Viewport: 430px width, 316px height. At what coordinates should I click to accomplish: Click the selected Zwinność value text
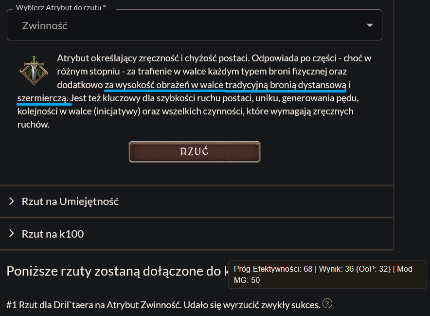[x=45, y=25]
